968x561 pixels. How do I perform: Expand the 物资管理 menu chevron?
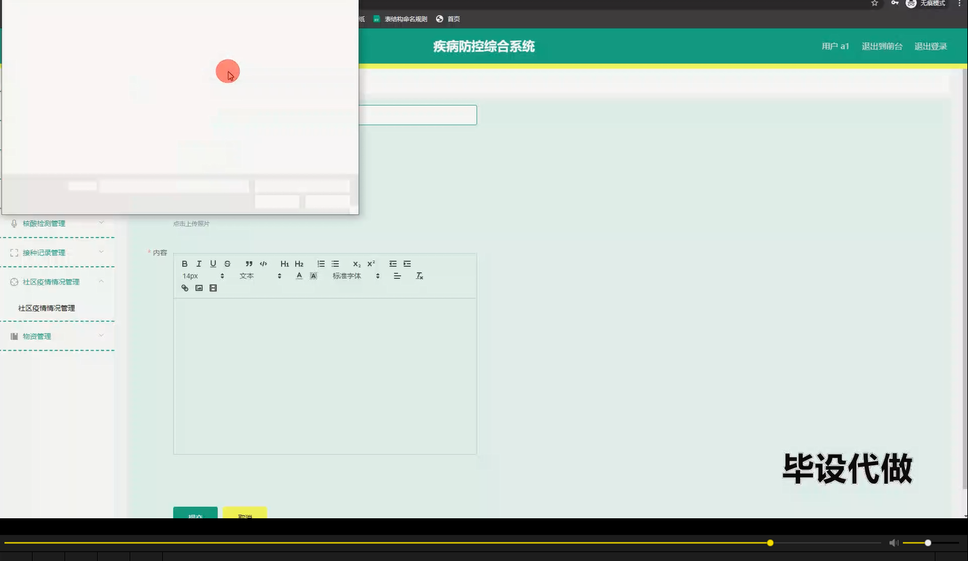click(x=101, y=335)
